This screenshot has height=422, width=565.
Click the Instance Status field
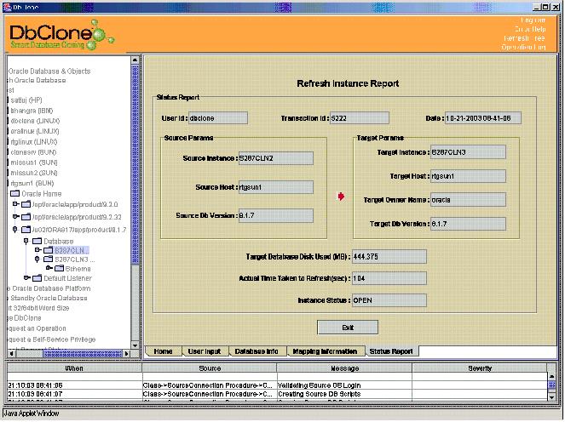pos(389,300)
